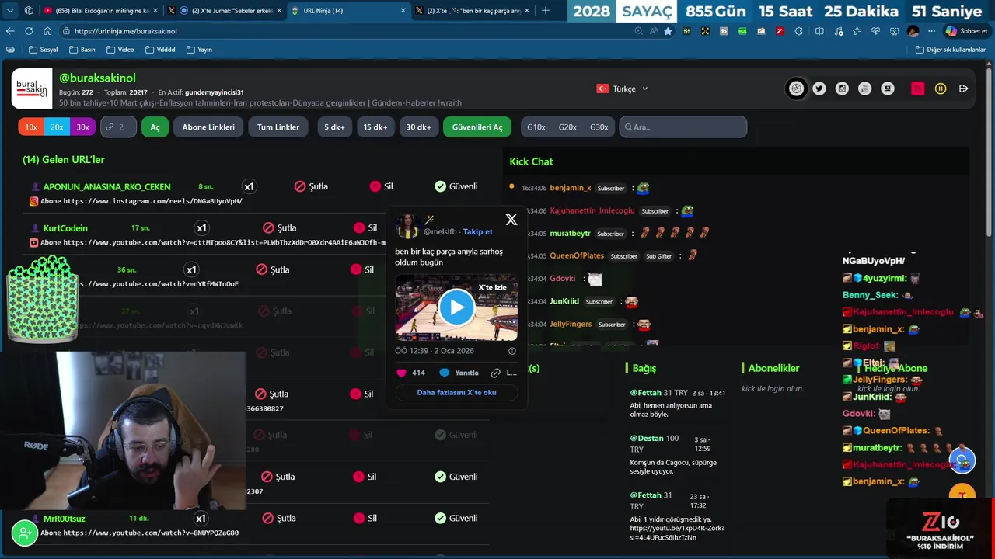Open the Türkçe language dropdown
The width and height of the screenshot is (995, 559).
(x=622, y=89)
